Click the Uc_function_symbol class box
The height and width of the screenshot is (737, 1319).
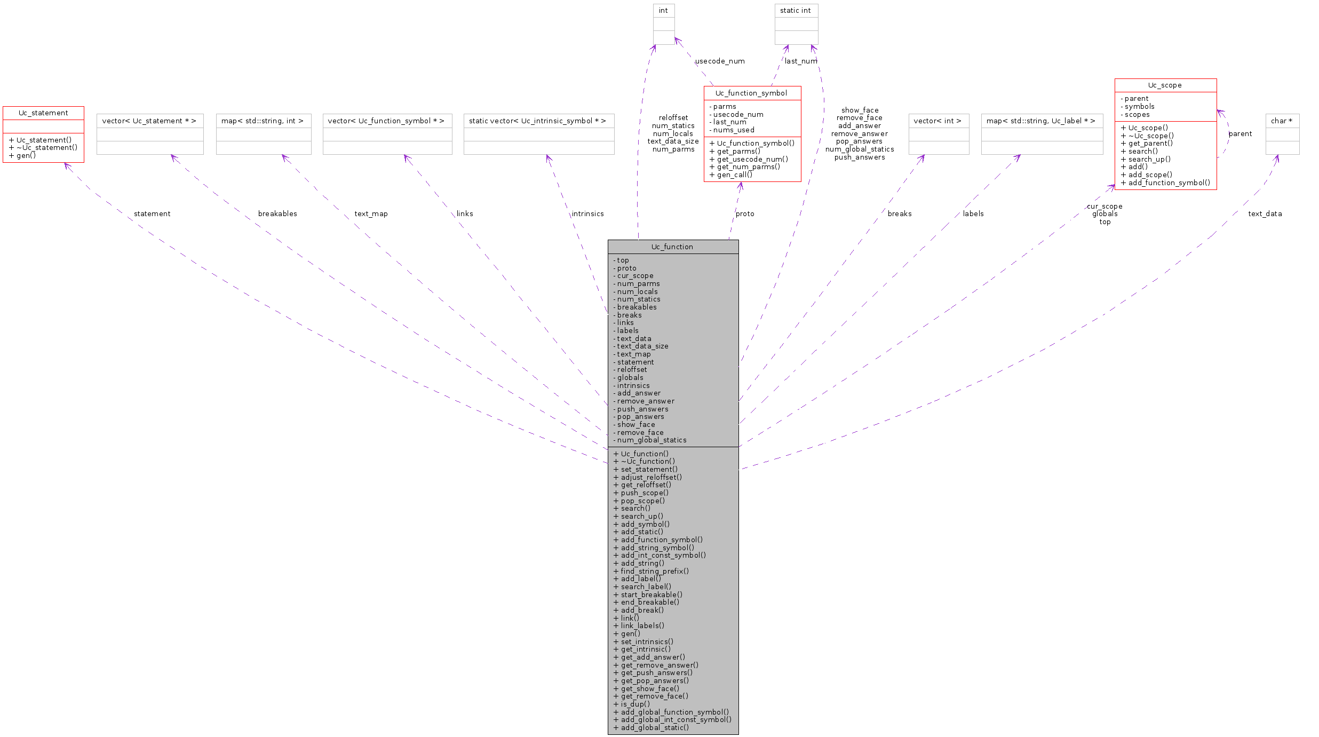752,92
